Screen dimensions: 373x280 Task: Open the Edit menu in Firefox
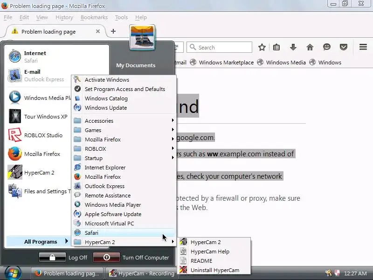point(24,17)
